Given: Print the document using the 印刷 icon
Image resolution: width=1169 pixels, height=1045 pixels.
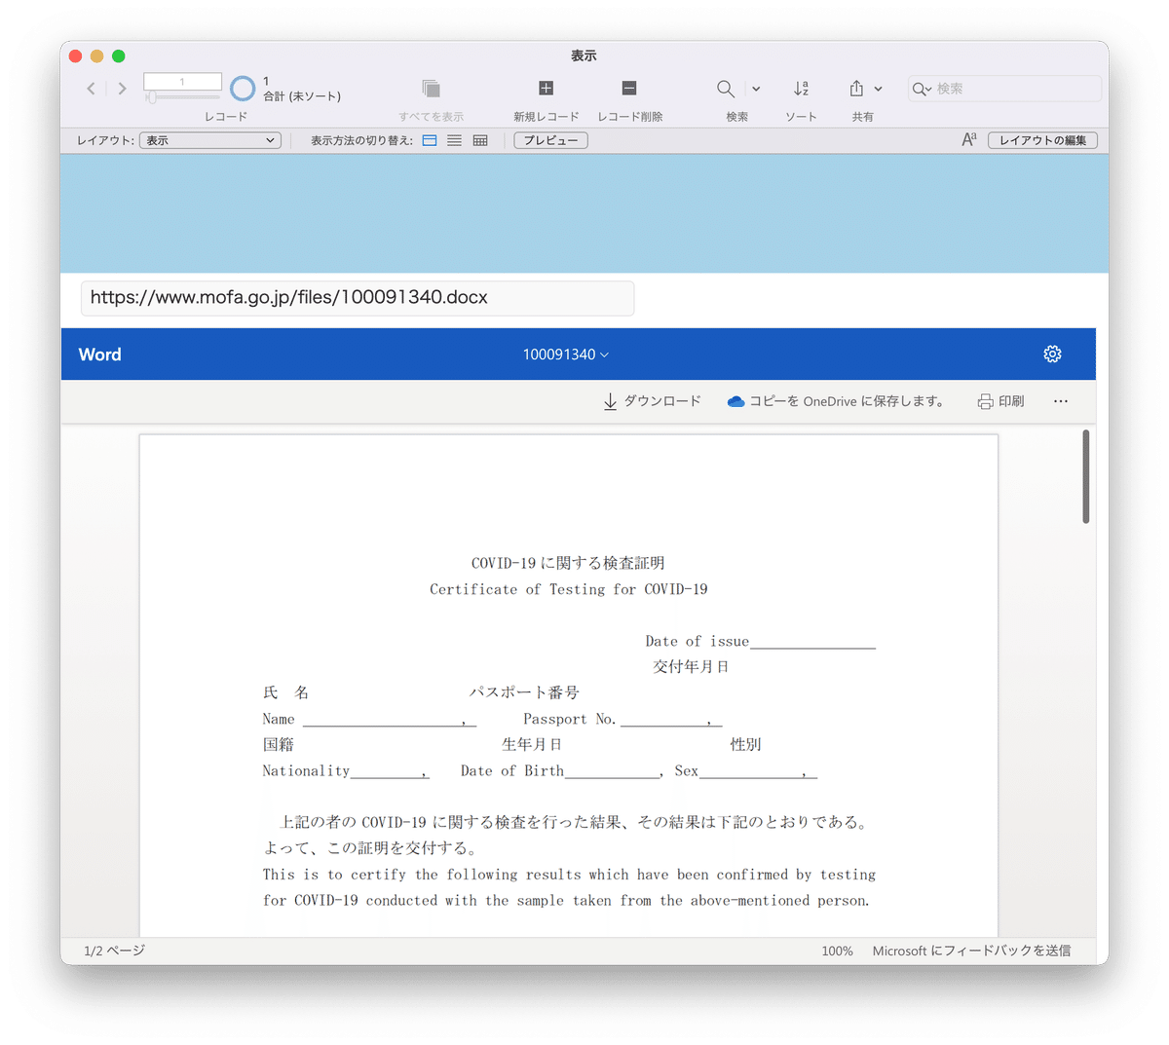Looking at the screenshot, I should (x=999, y=400).
